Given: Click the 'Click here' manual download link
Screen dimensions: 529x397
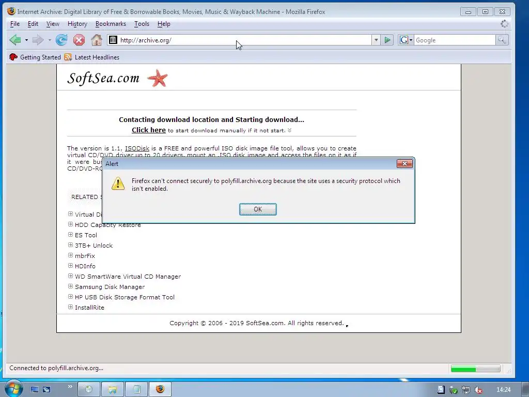Looking at the screenshot, I should click(x=149, y=130).
